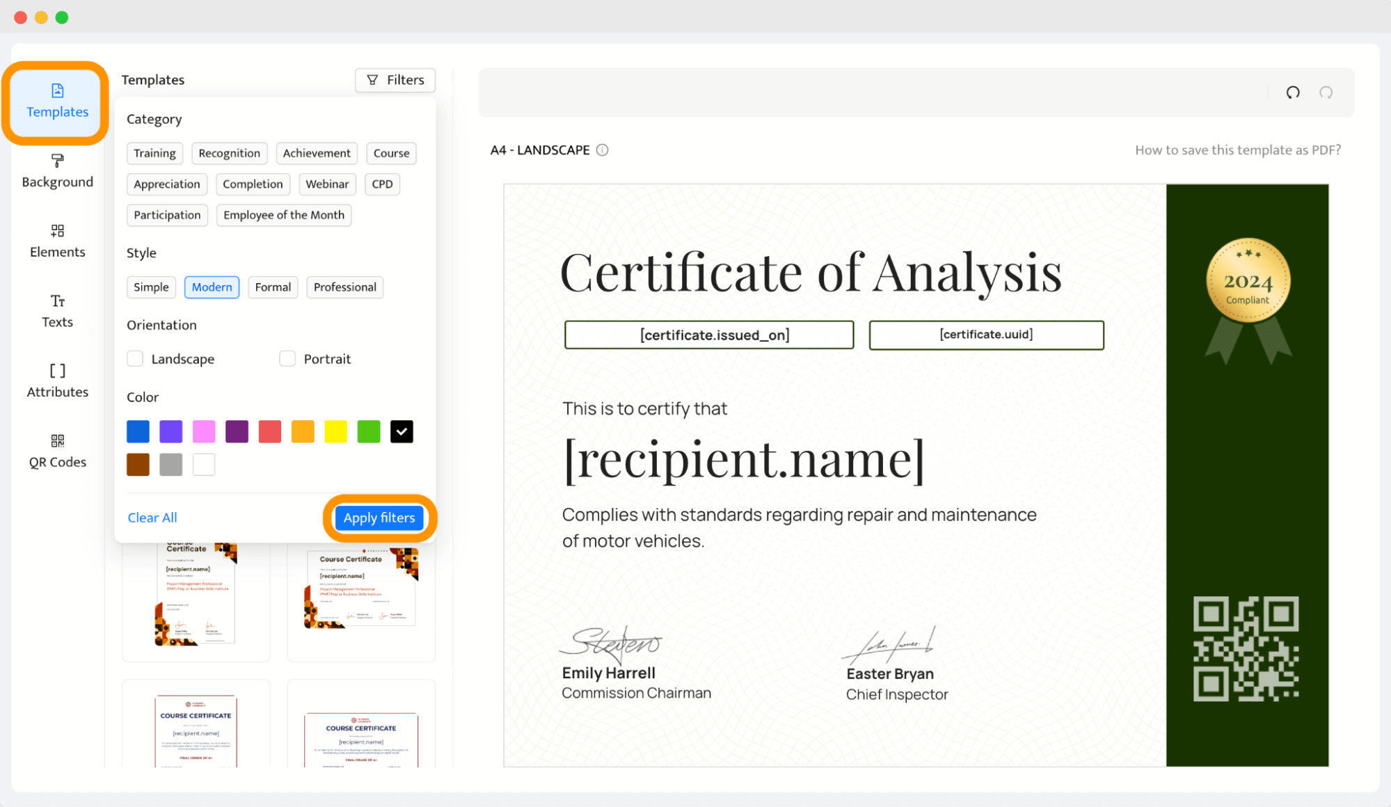Pick the red color swatch

click(x=270, y=431)
